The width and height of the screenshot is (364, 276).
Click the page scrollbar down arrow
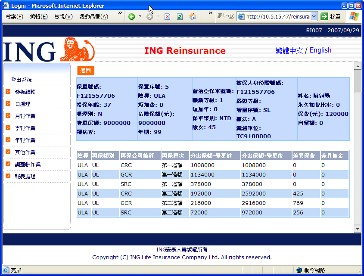[358, 229]
